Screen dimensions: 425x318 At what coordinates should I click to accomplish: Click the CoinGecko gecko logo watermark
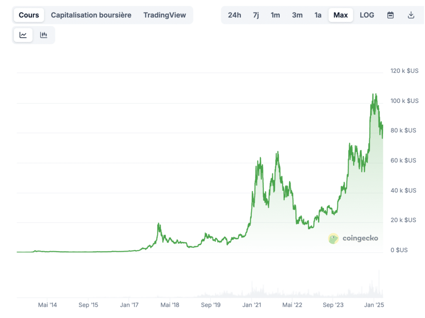point(333,238)
